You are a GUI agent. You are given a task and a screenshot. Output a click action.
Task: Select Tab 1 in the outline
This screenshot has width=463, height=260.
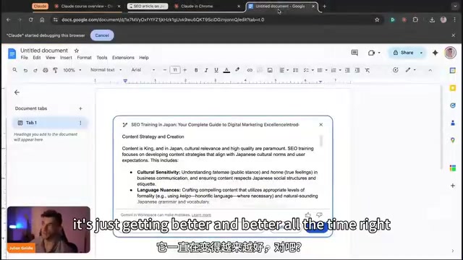pyautogui.click(x=50, y=123)
